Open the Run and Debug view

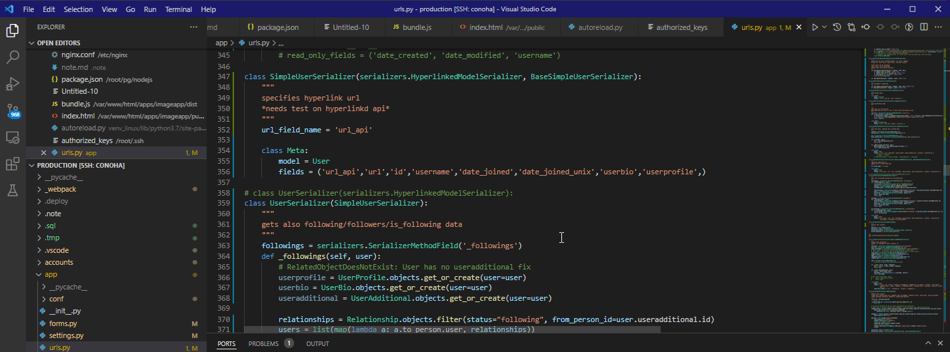pos(12,84)
